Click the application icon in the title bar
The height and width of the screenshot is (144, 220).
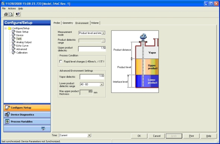[3, 3]
